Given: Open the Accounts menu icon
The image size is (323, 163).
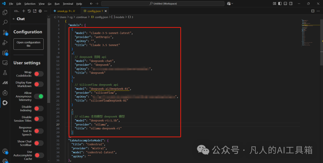Looking at the screenshot, I should (x=5, y=151).
